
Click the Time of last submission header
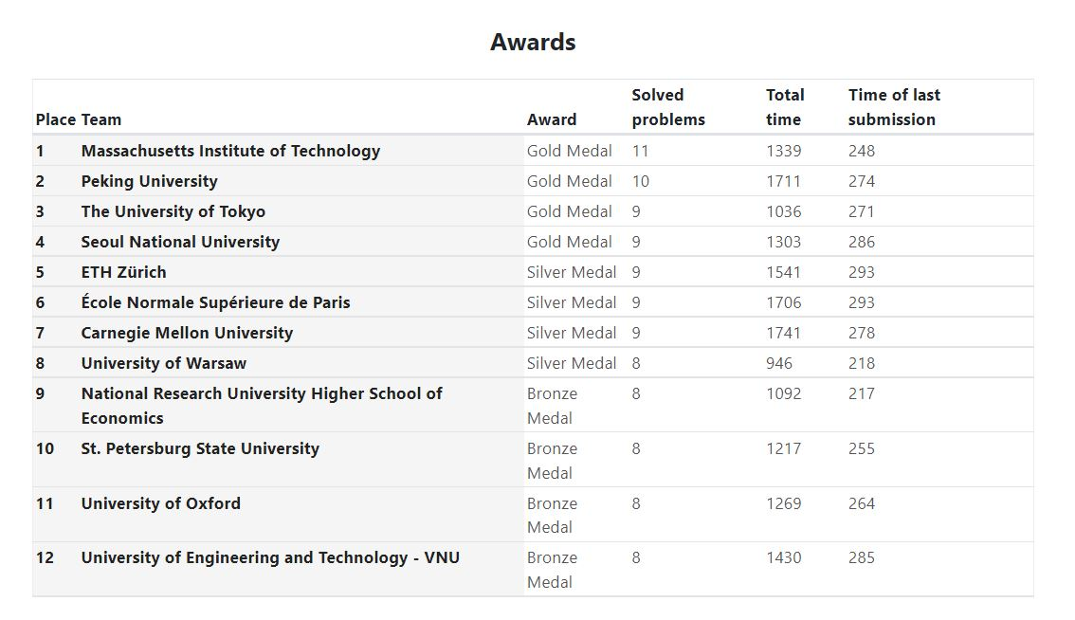coord(894,107)
